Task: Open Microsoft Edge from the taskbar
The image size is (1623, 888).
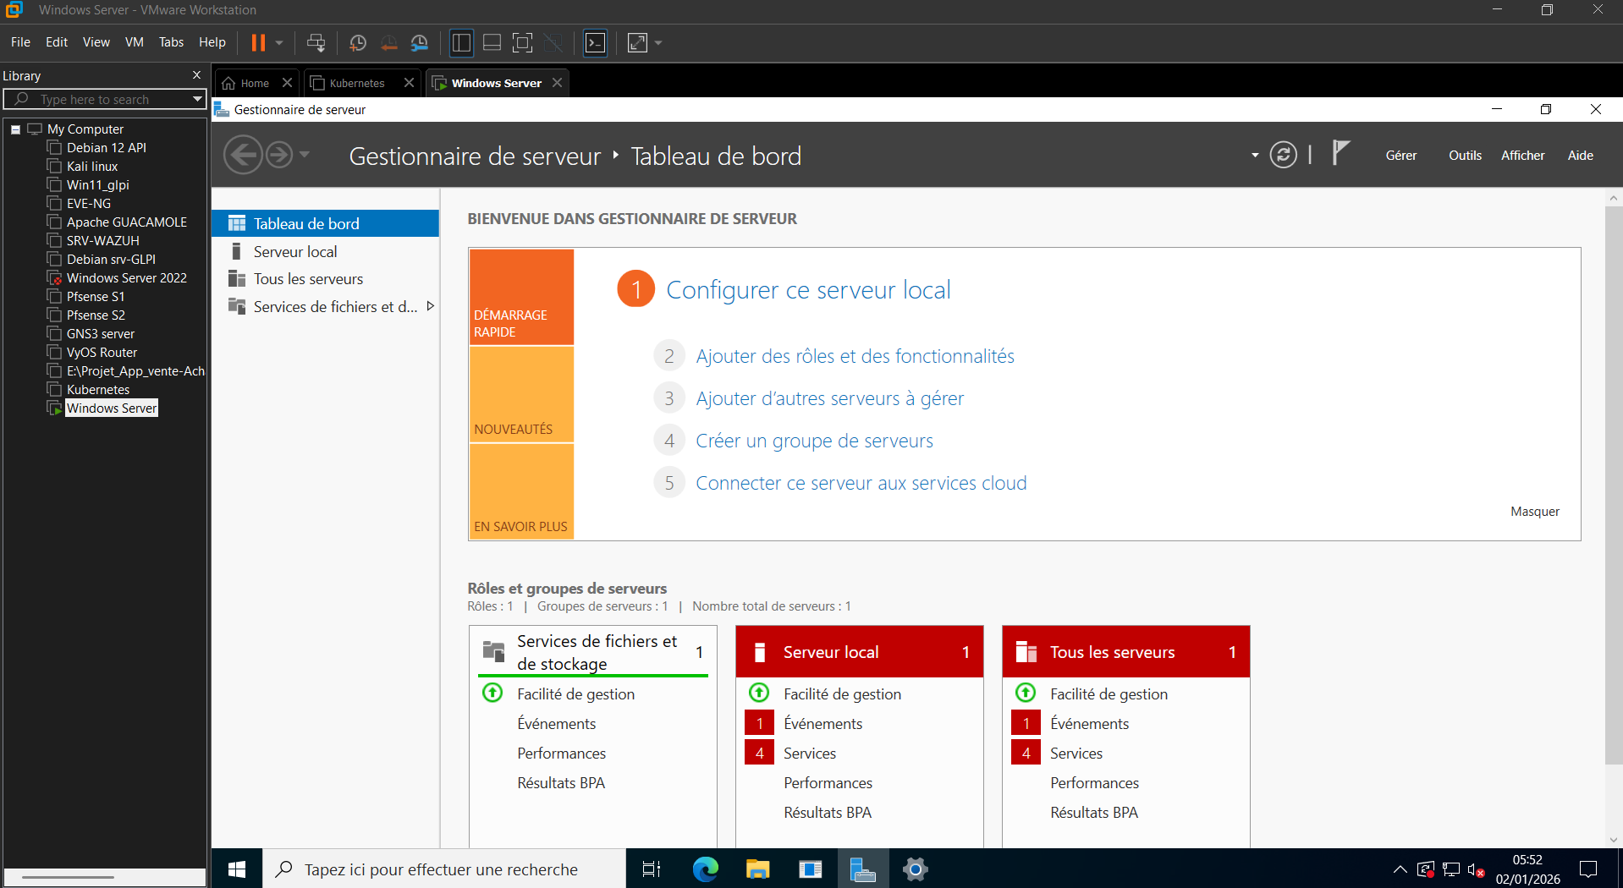Action: (x=705, y=869)
